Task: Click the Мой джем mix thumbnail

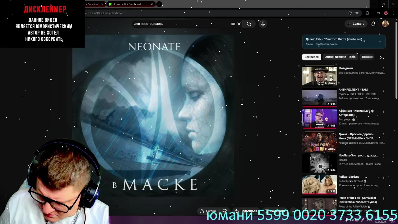Action: tap(319, 76)
